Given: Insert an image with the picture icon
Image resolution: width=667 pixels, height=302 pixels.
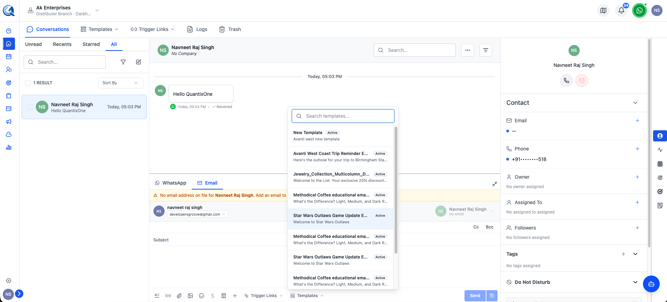Looking at the screenshot, I should coord(190,296).
